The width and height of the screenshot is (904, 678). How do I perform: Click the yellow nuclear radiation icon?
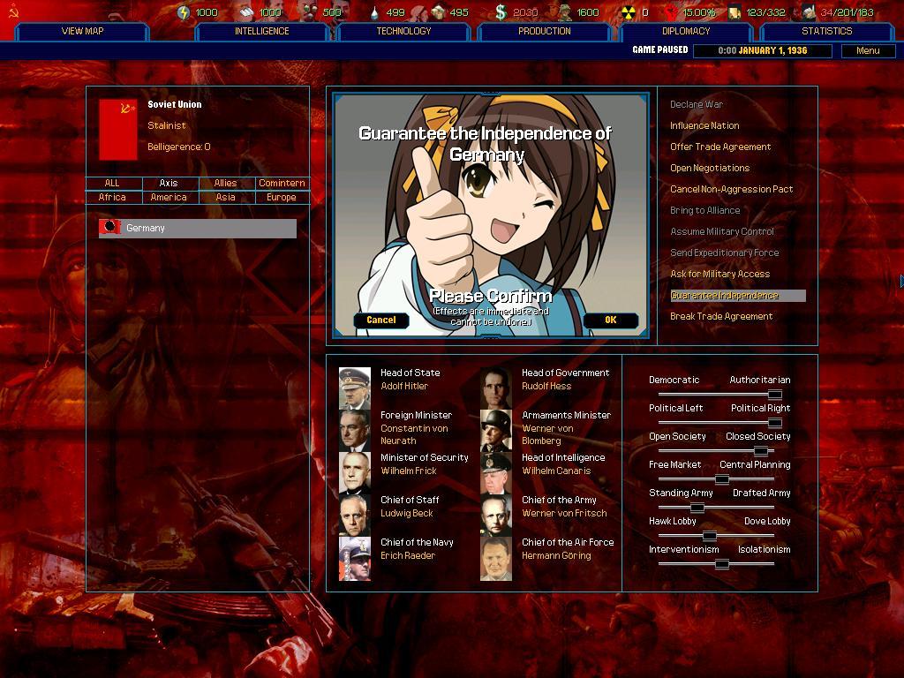point(628,12)
